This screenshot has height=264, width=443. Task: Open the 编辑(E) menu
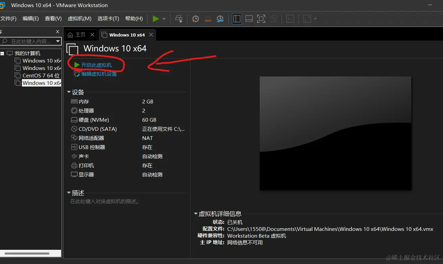(x=31, y=19)
